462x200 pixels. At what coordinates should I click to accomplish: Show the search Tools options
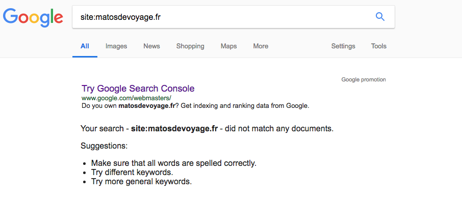(378, 46)
